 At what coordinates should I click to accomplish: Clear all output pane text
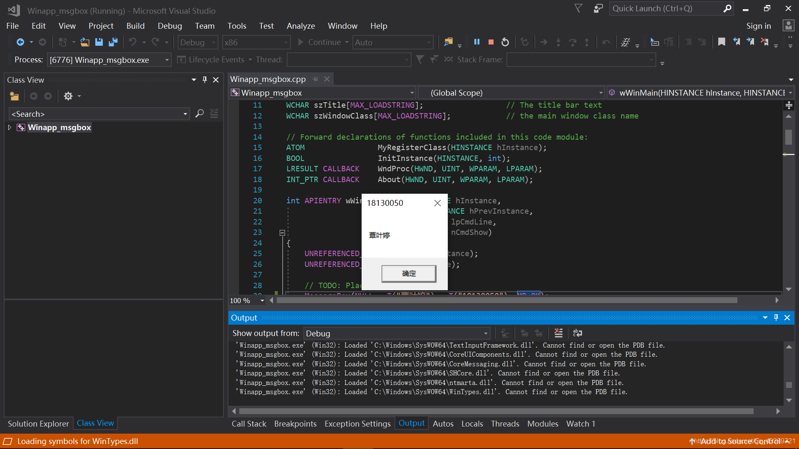pyautogui.click(x=558, y=333)
